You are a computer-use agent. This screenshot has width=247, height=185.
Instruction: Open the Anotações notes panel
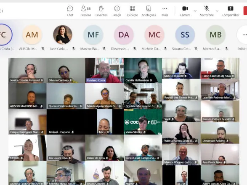[149, 11]
